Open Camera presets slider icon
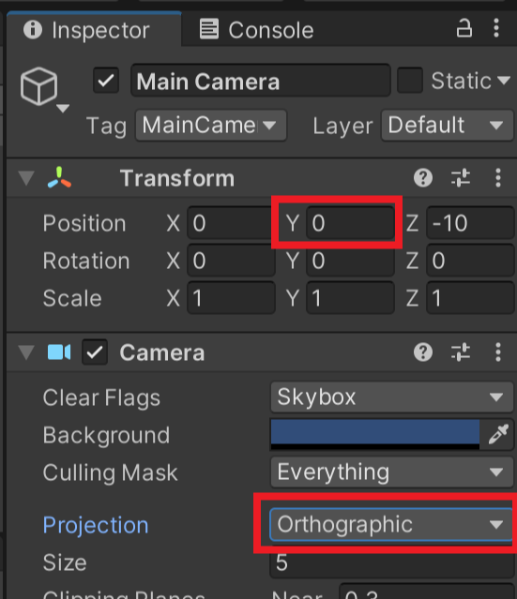The height and width of the screenshot is (599, 517). [461, 352]
